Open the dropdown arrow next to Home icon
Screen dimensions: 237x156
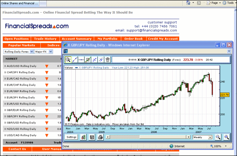193,3
